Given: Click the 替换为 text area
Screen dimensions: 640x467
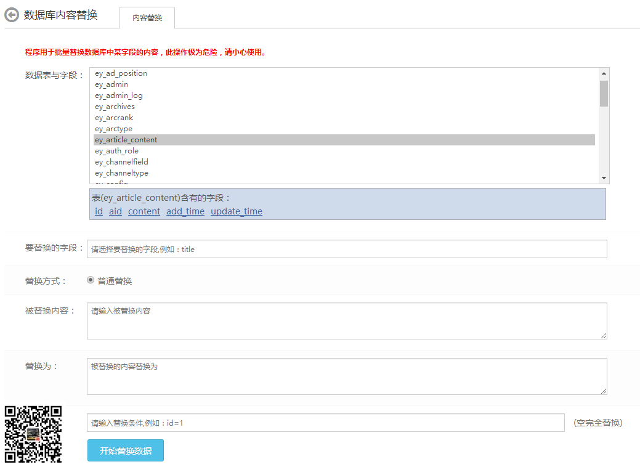Looking at the screenshot, I should tap(347, 376).
